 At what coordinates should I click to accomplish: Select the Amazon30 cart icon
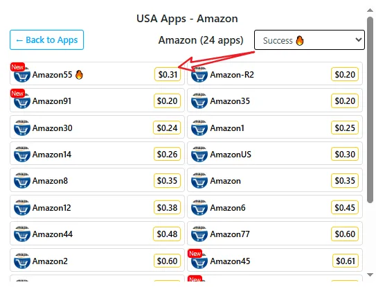(x=22, y=128)
